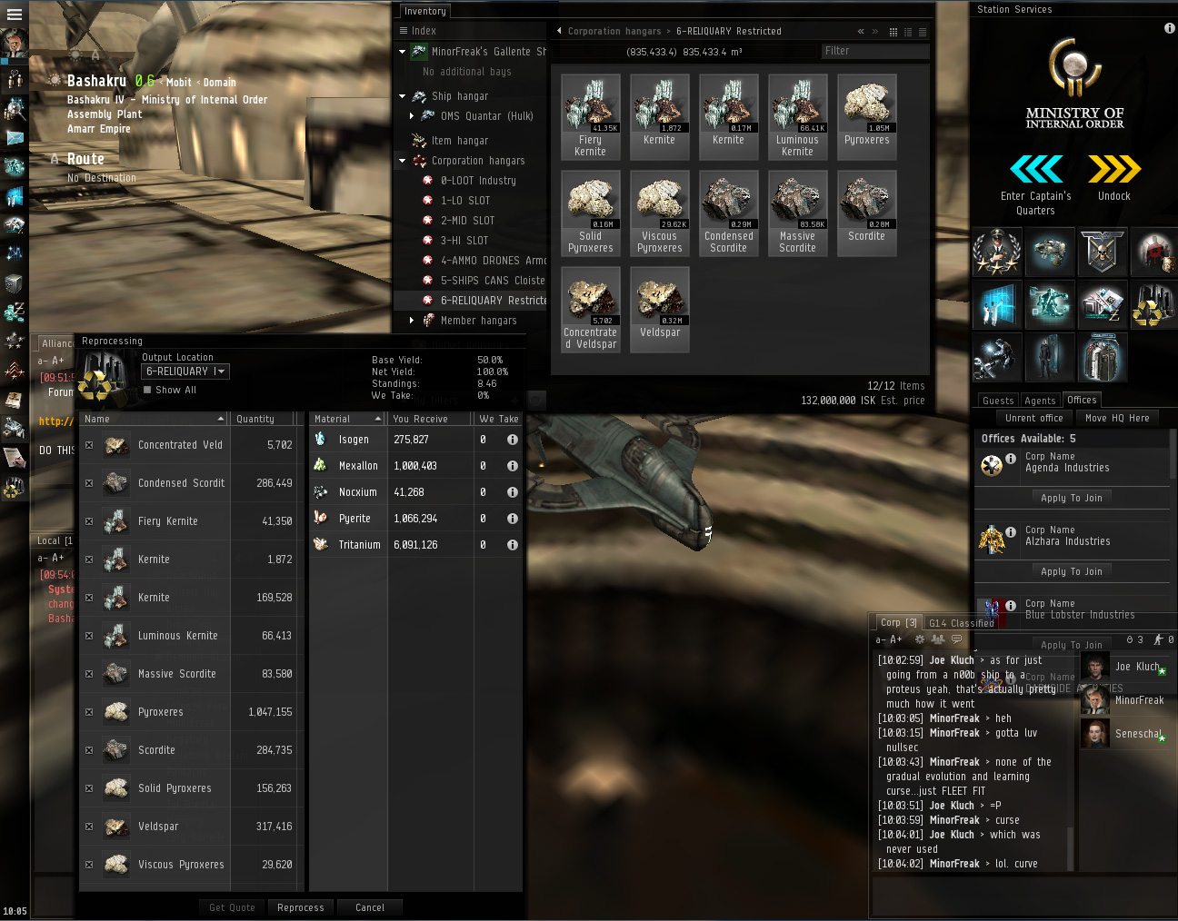
Task: Click Unrent office button
Action: 1033,418
